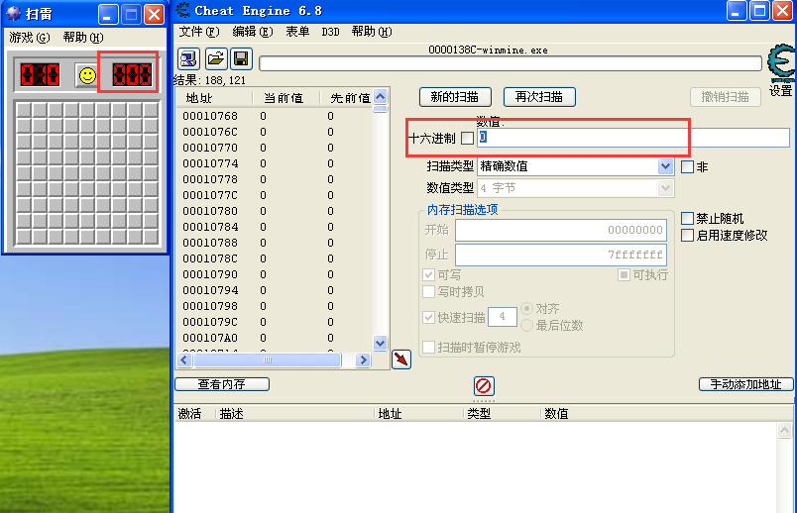Image resolution: width=797 pixels, height=513 pixels.
Task: Click the open file folder icon
Action: [216, 58]
